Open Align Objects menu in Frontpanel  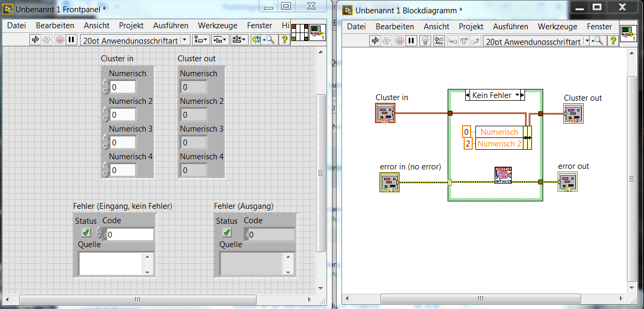pyautogui.click(x=201, y=39)
